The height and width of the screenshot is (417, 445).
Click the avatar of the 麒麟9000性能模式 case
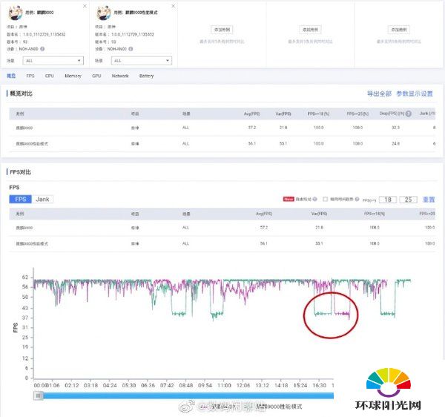click(x=104, y=13)
